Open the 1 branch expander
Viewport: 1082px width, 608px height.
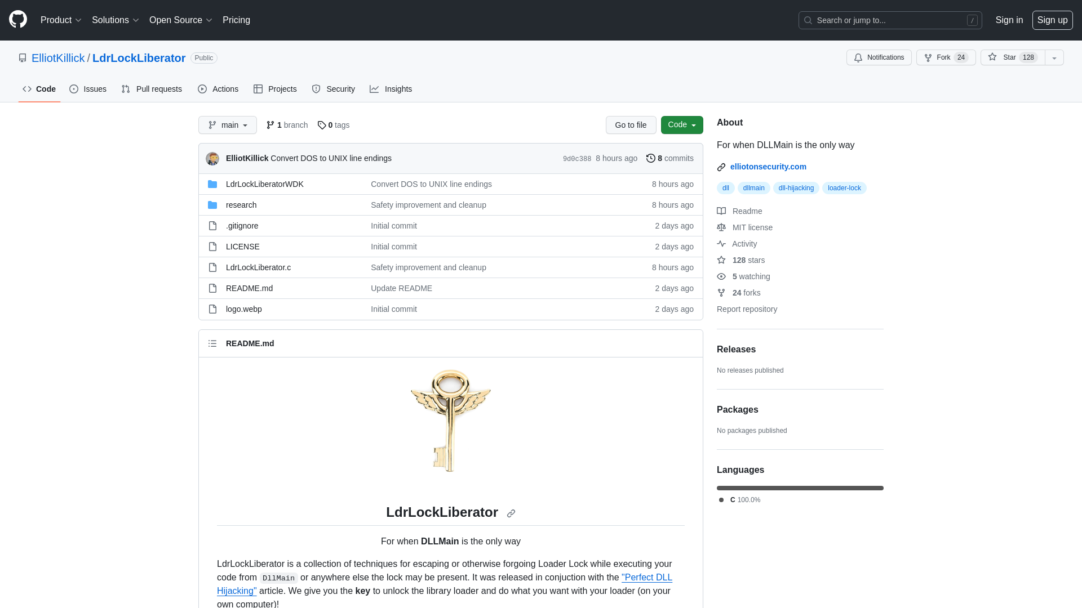(287, 125)
